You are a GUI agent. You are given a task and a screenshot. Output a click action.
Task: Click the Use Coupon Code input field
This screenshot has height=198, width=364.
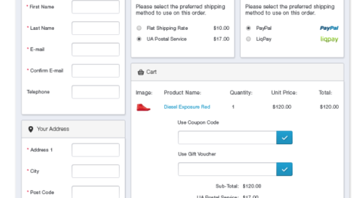click(227, 138)
